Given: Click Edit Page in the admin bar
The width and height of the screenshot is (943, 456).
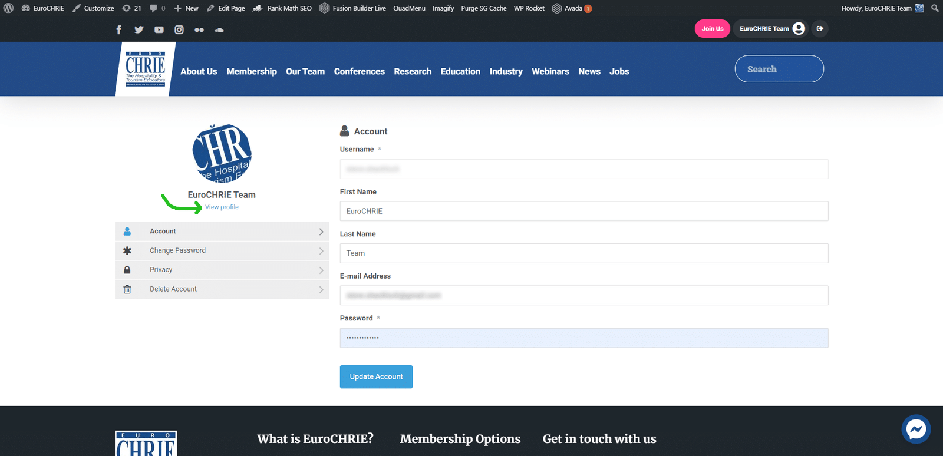Looking at the screenshot, I should pos(226,8).
